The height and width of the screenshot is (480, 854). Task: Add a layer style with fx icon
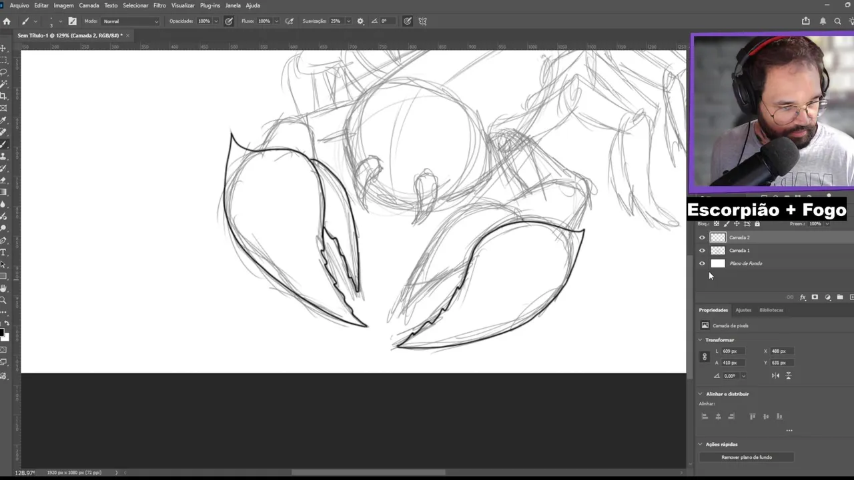pyautogui.click(x=803, y=297)
